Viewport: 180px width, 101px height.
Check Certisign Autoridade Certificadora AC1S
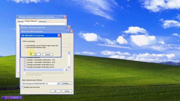coord(25,65)
